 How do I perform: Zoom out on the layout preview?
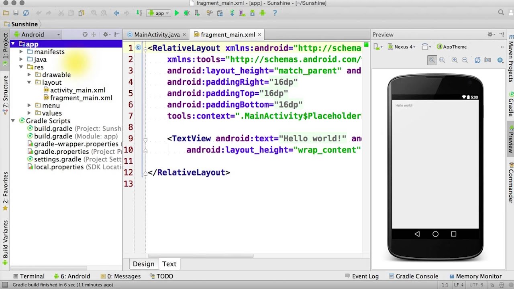pos(465,60)
